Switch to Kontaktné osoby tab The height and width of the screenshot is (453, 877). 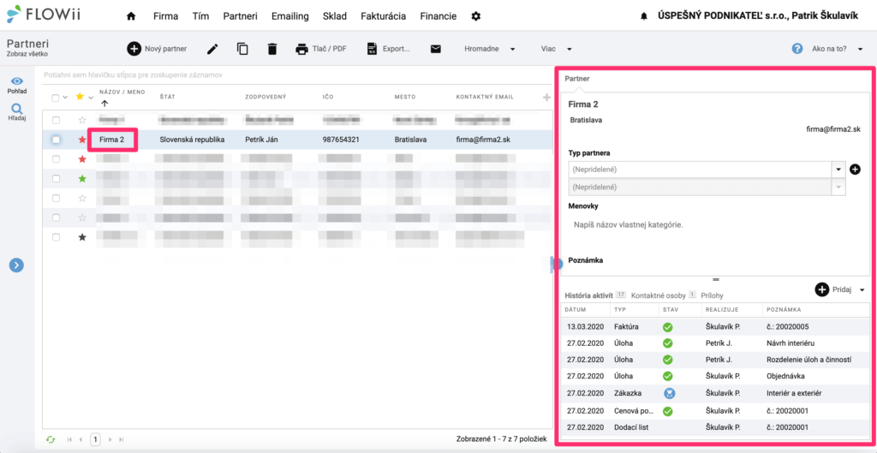tap(658, 295)
